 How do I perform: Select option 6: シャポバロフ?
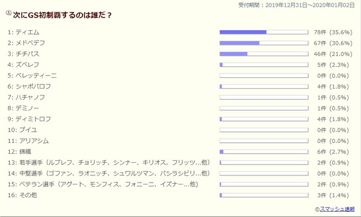coord(29,86)
